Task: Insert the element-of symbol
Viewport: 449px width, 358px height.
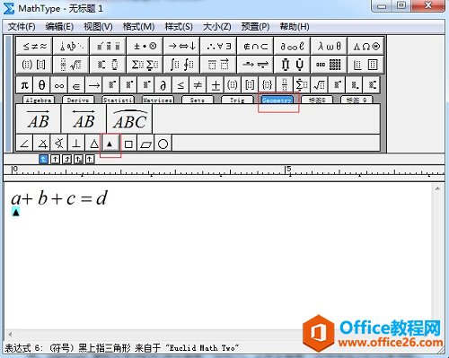Action: click(76, 85)
